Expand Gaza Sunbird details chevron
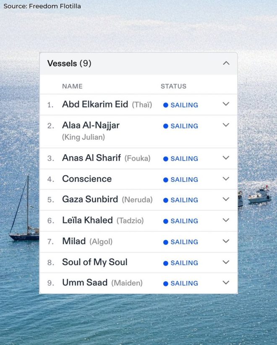This screenshot has height=345, width=277. tap(226, 199)
